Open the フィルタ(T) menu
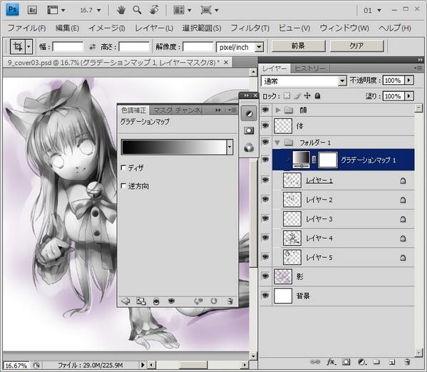This screenshot has height=372, width=427. [x=250, y=28]
